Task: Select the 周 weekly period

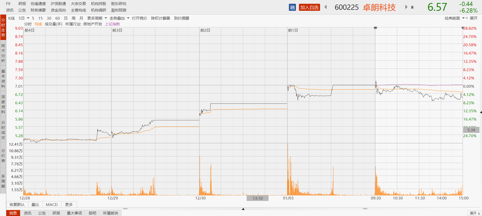Action: [73, 18]
